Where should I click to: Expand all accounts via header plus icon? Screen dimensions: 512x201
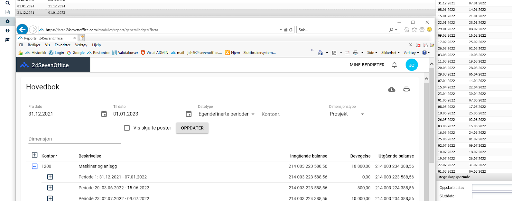(x=35, y=155)
